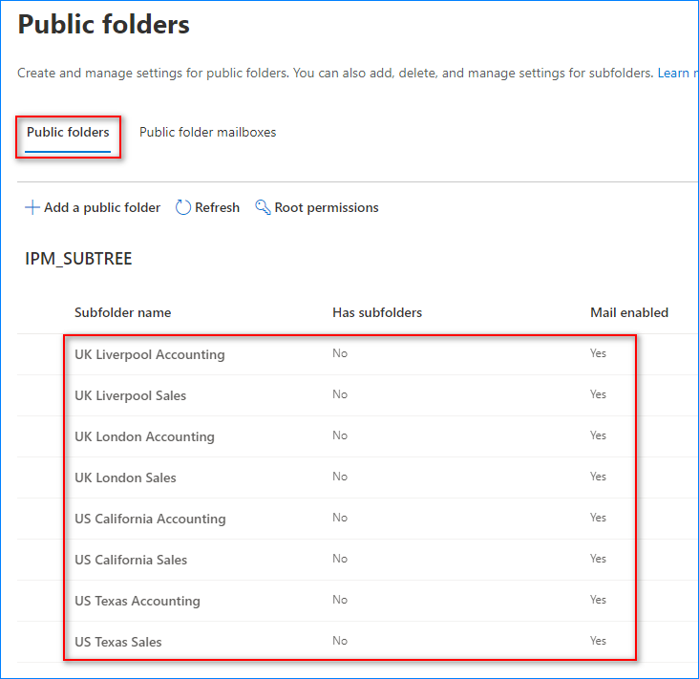The width and height of the screenshot is (699, 679).
Task: Click the Subfolder name column header
Action: point(122,312)
